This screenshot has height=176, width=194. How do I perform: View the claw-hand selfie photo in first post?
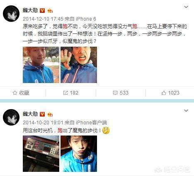[79, 65]
